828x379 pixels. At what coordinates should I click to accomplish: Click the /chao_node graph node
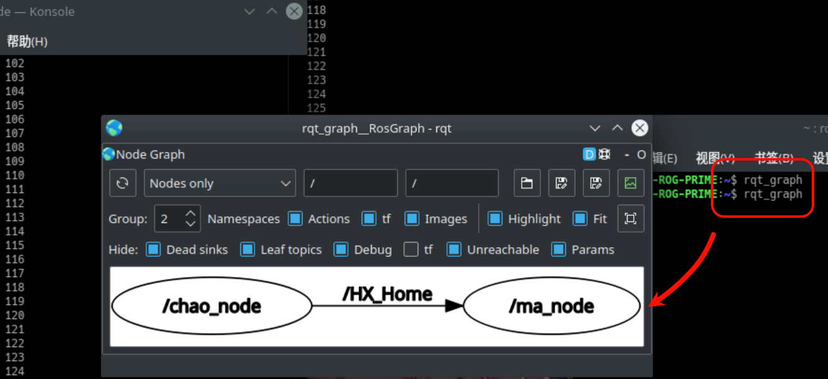[212, 306]
